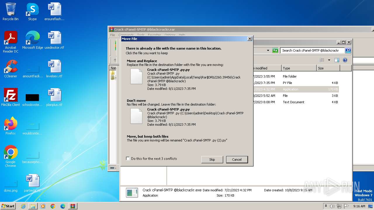Open dcms.png on desktop
This screenshot has width=374, height=210.
11,185
